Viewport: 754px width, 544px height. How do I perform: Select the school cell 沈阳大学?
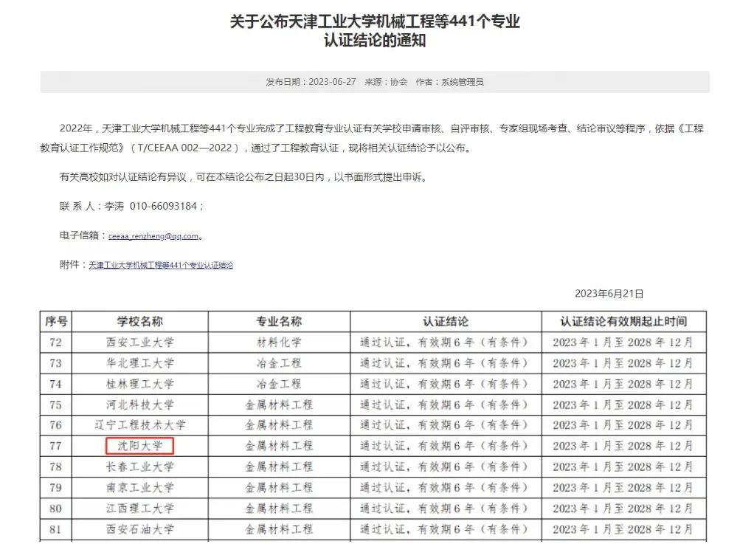tap(140, 446)
